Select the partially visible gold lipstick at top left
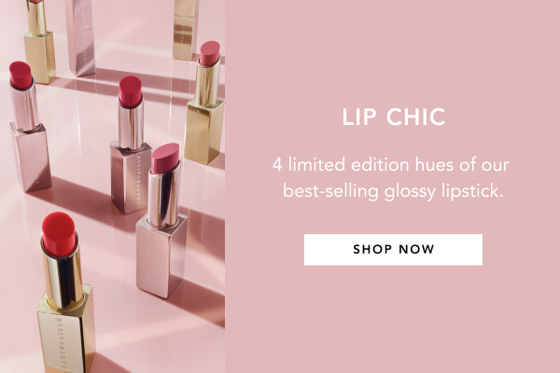Screen dimensions: 560x373 39,41
